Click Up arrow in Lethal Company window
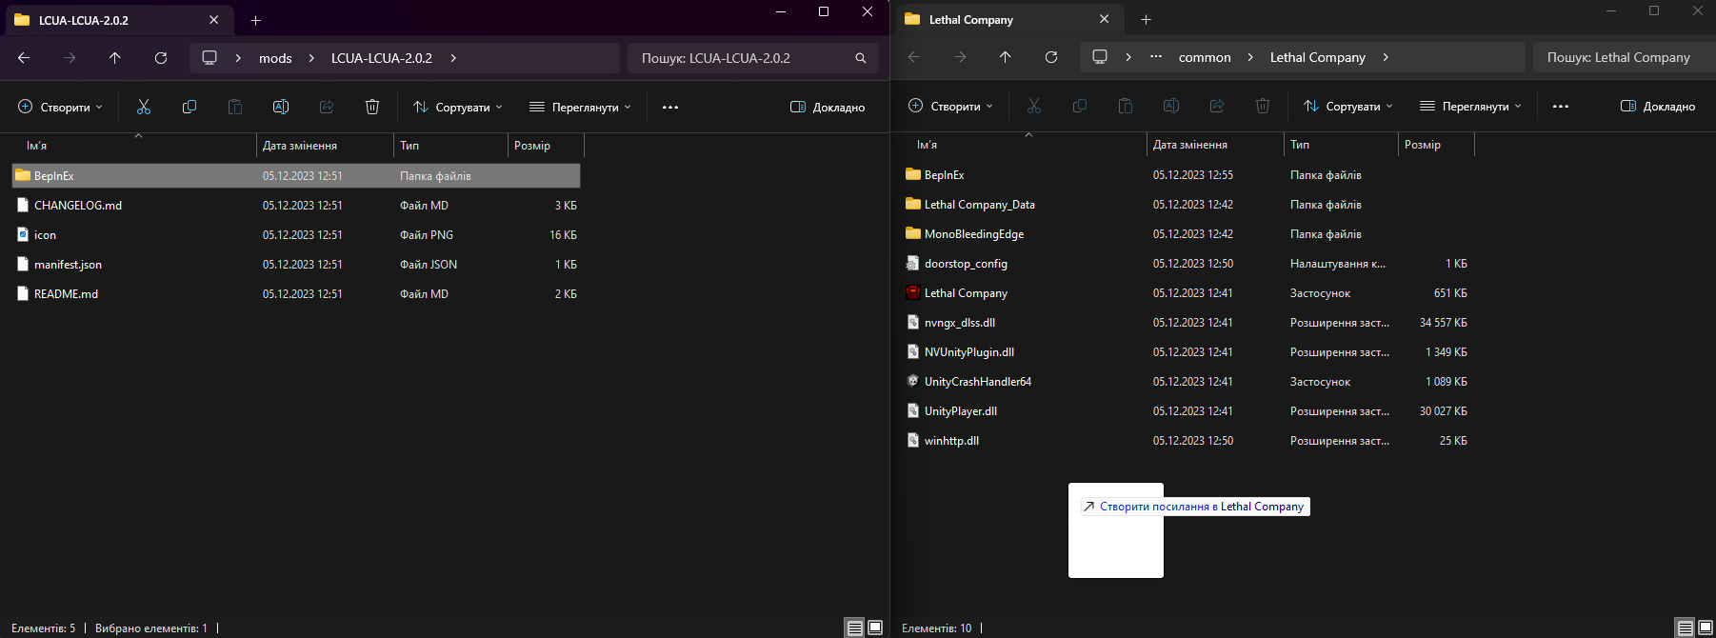The height and width of the screenshot is (638, 1716). (x=1006, y=57)
